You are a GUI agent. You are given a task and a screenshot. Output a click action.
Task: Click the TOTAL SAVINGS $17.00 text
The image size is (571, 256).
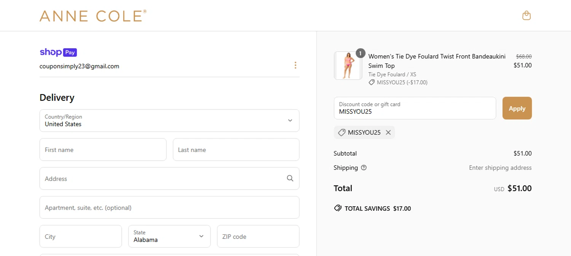click(x=378, y=209)
